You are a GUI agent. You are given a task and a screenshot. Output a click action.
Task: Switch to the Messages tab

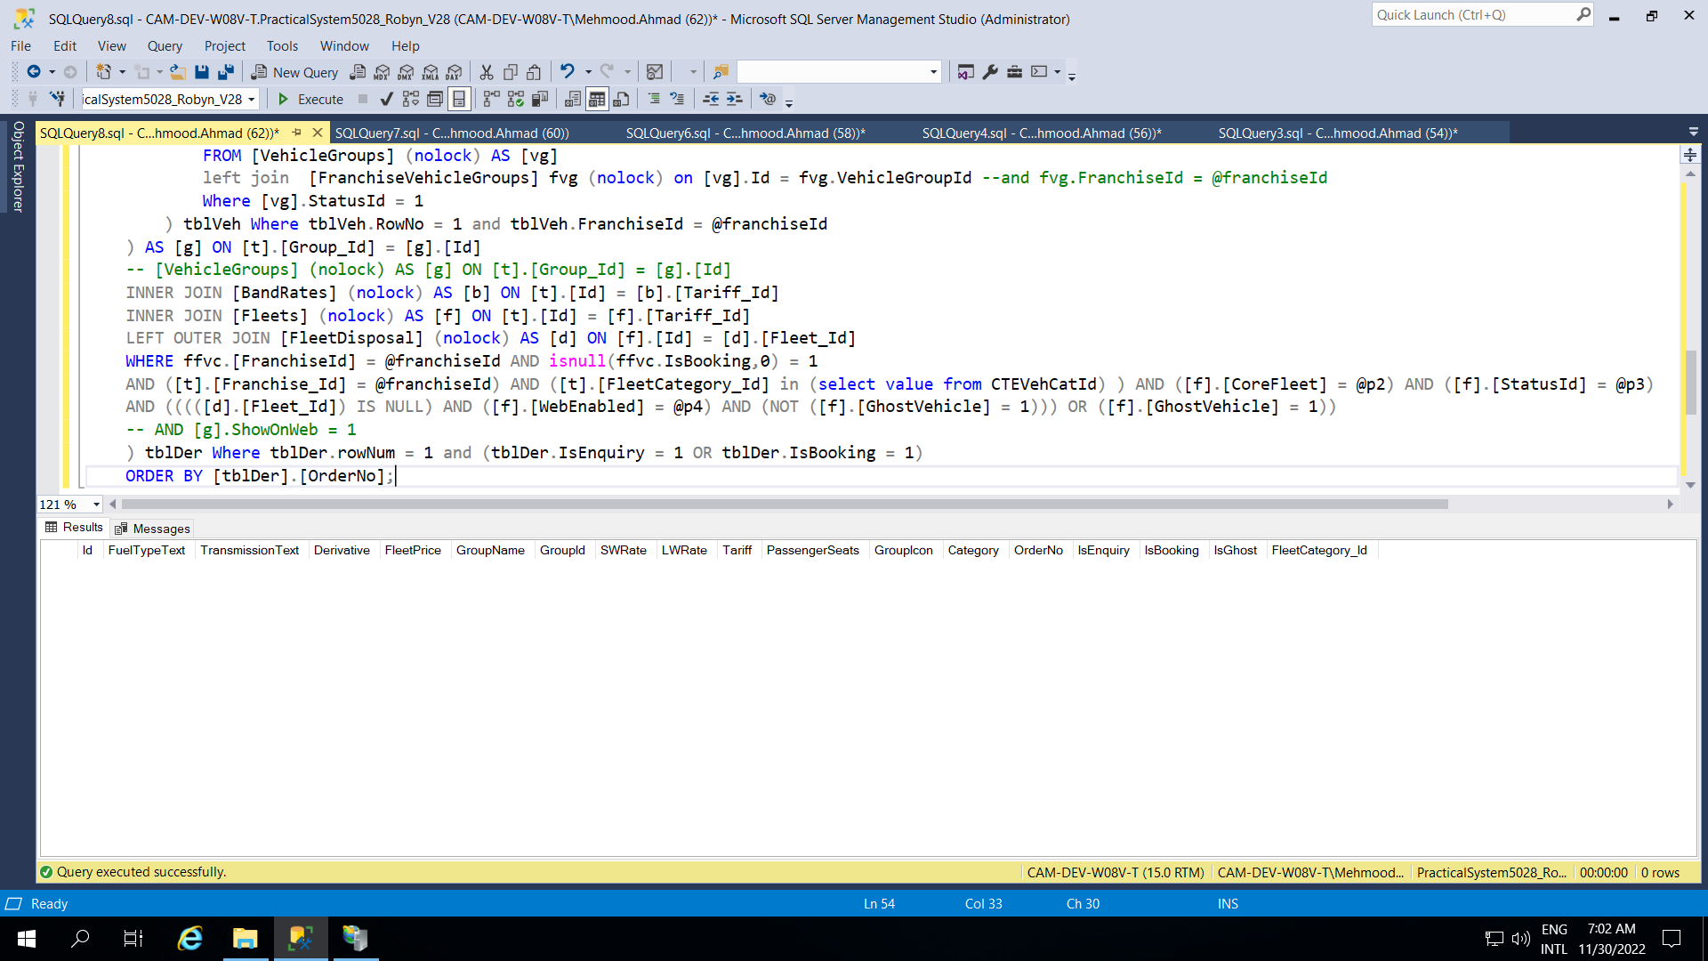pos(152,529)
